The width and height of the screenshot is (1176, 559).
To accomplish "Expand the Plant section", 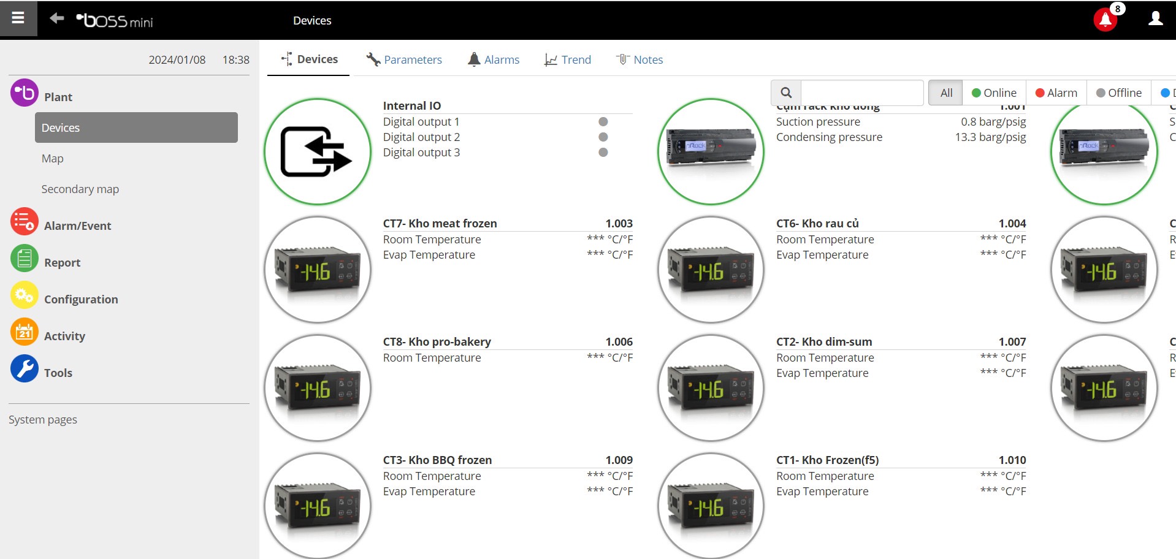I will coord(58,97).
